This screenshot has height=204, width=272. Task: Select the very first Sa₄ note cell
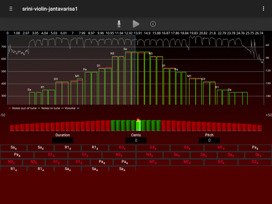(14, 148)
